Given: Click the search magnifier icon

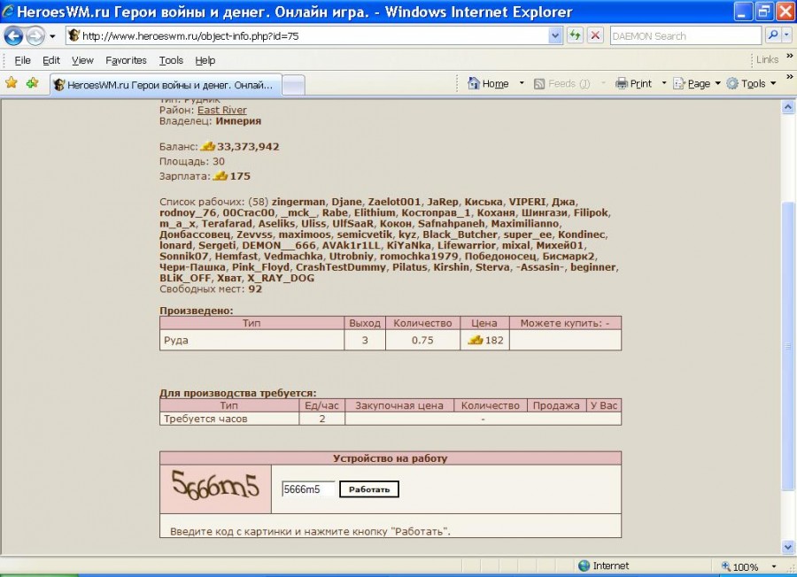Looking at the screenshot, I should point(772,35).
